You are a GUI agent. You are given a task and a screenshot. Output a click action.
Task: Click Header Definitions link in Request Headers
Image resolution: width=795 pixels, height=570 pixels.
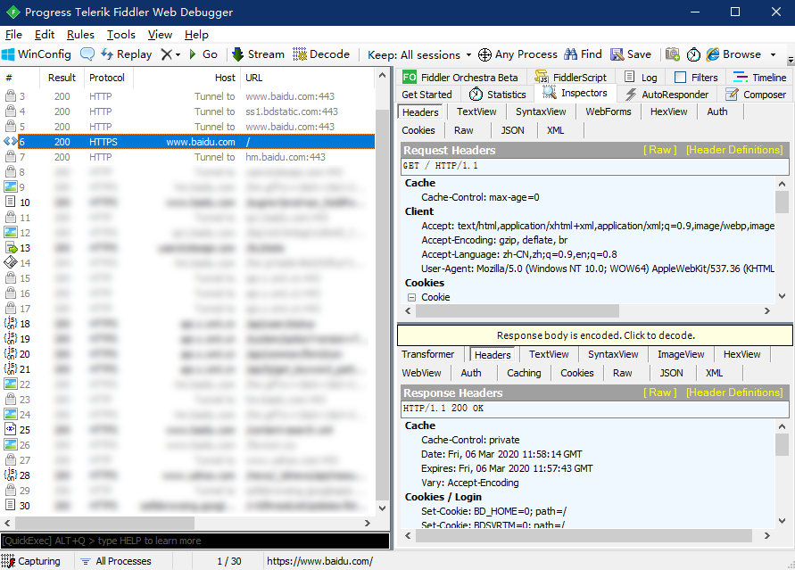(734, 150)
